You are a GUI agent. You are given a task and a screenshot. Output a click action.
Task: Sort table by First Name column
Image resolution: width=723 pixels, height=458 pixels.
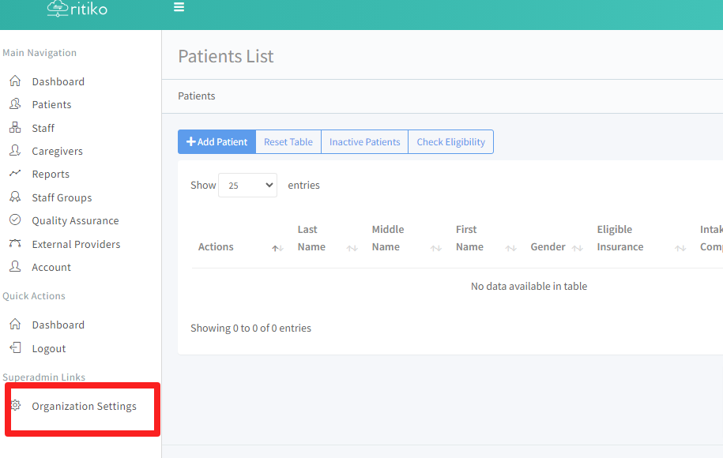pos(469,238)
